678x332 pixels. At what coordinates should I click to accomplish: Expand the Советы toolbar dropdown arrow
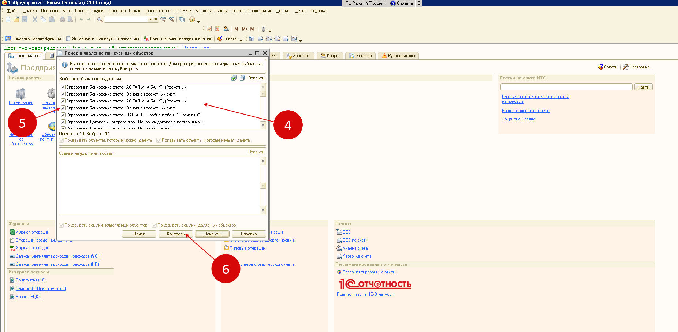tap(241, 40)
